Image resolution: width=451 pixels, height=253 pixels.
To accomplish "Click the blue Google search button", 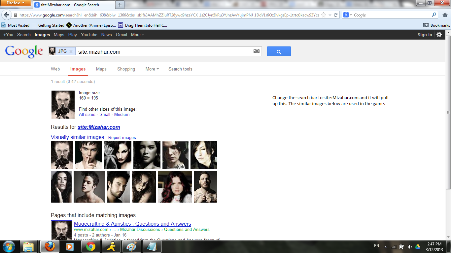I will (279, 51).
